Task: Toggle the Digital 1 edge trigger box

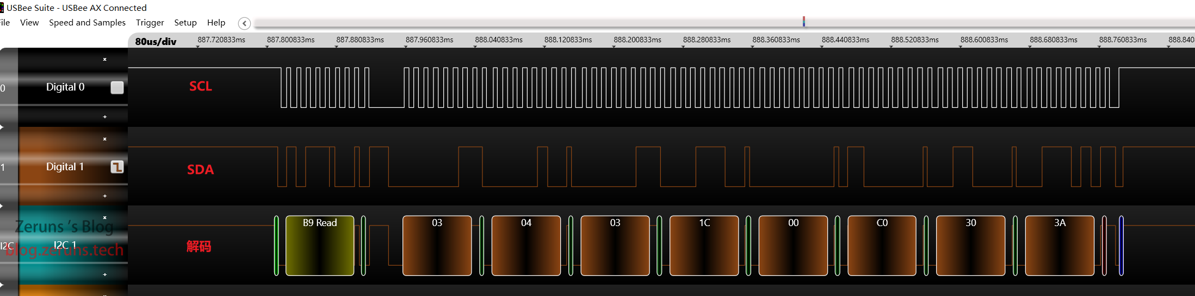Action: click(x=117, y=167)
